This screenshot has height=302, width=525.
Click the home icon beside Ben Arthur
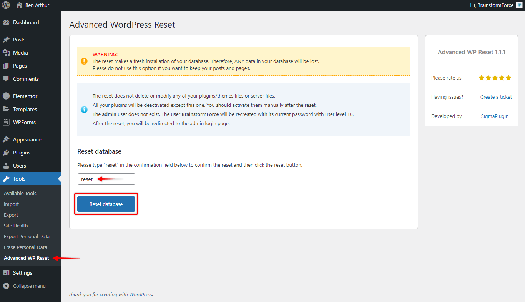19,5
